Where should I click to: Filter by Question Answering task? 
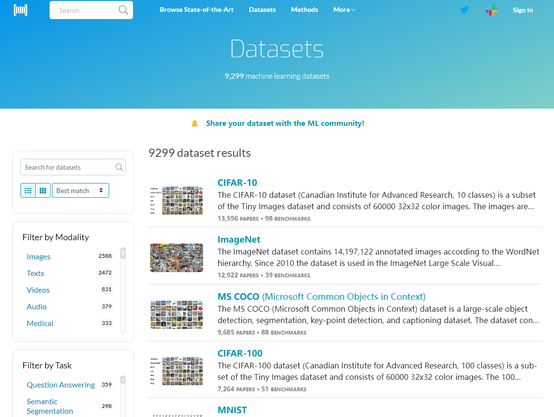pos(61,385)
